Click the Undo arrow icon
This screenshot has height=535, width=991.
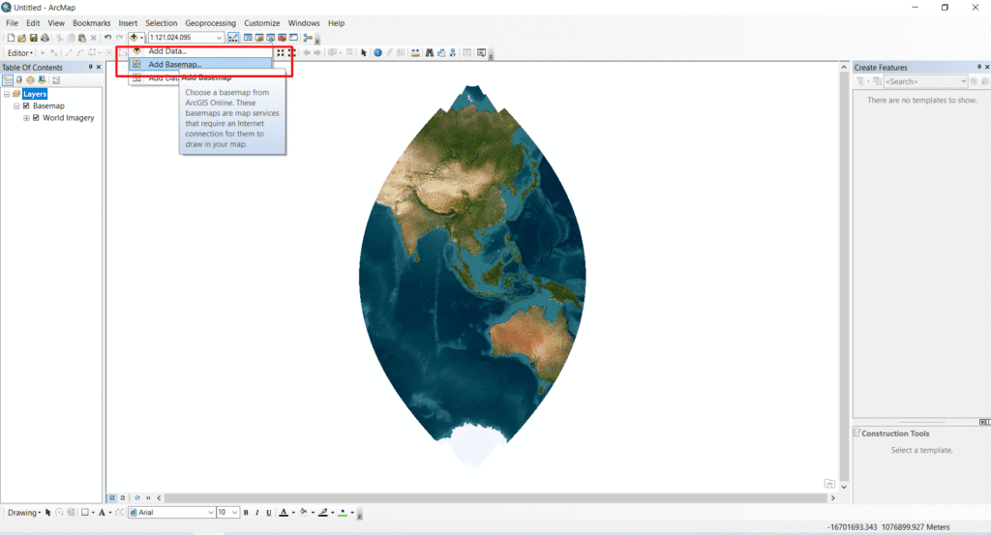pos(107,38)
